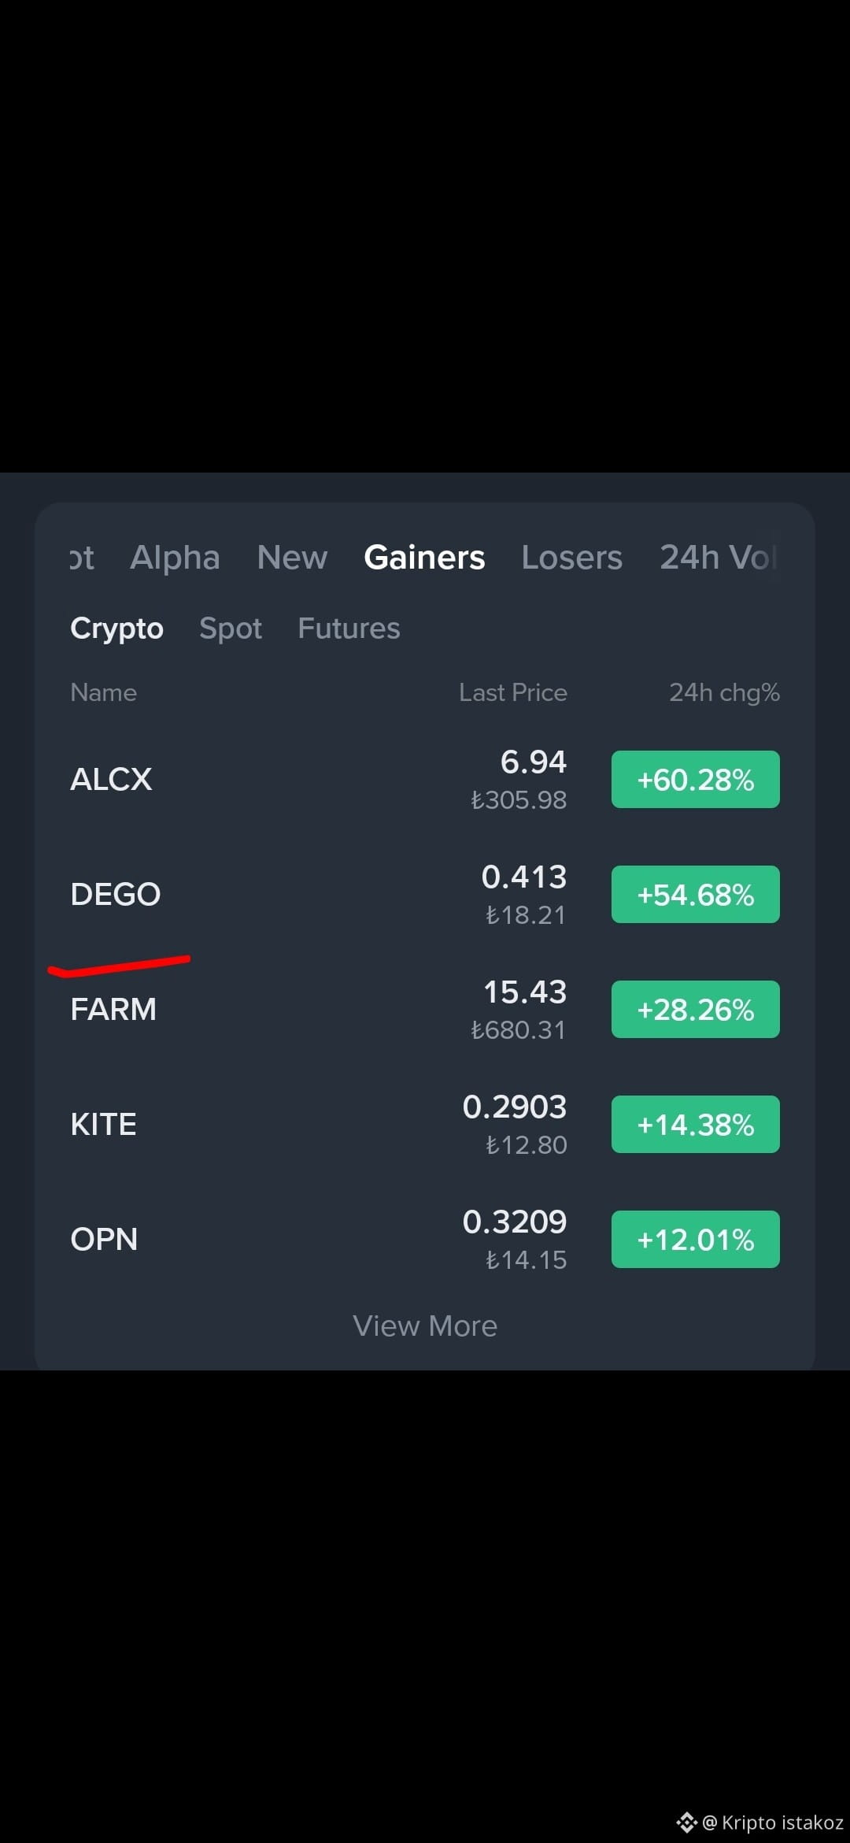Open the DEGO coin row
The height and width of the screenshot is (1843, 850).
[425, 895]
